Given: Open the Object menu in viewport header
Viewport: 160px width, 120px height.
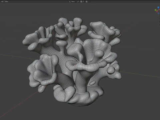Looking at the screenshot, I should (6, 2).
